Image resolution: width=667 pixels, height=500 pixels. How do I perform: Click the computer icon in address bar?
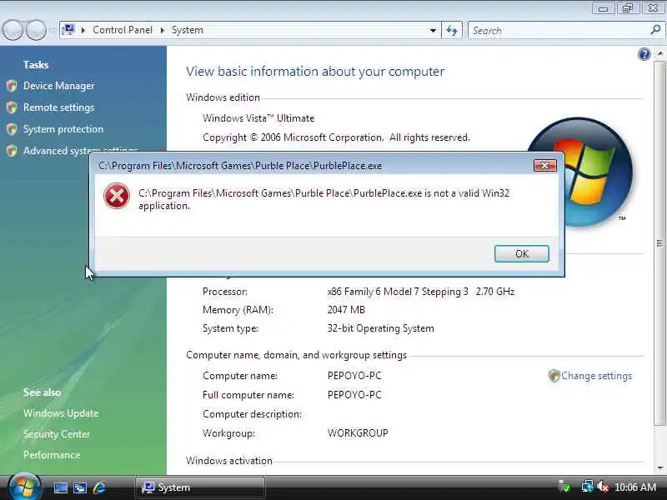point(68,30)
